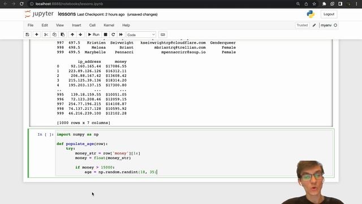Viewport: 362px width, 204px height.
Task: Open the browser three-dot menu
Action: [x=356, y=4]
